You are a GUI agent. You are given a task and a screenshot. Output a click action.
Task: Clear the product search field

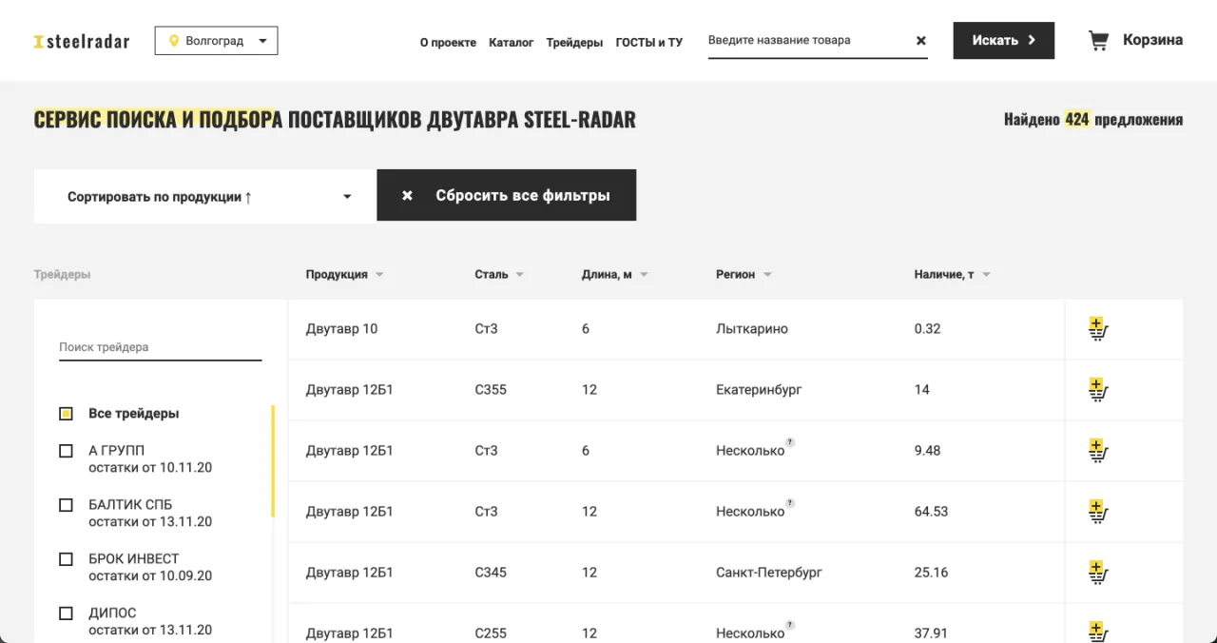(919, 40)
